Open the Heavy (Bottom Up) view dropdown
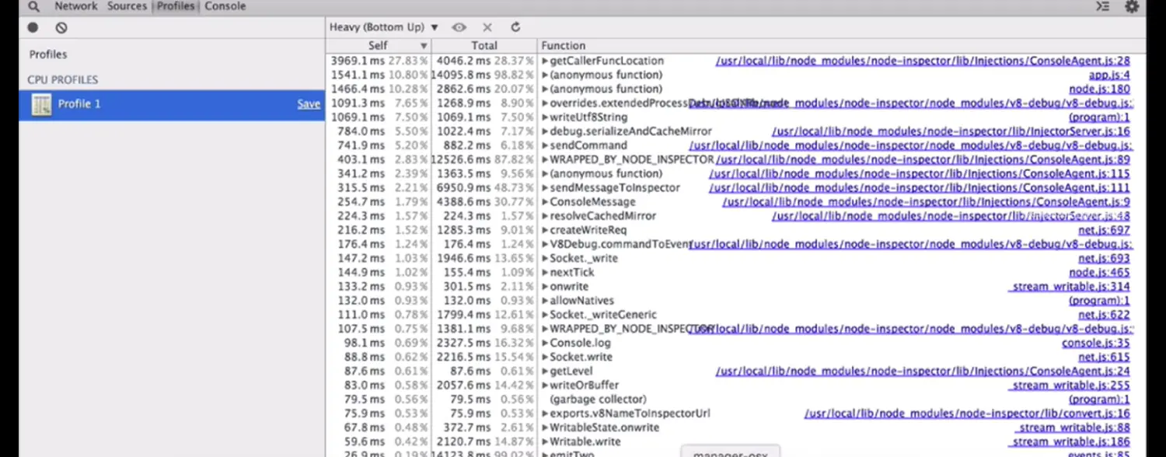 [384, 27]
